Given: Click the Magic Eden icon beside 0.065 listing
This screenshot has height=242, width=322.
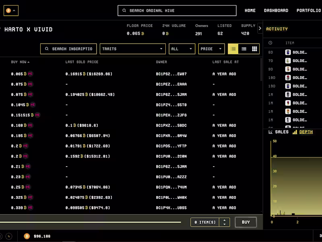Looking at the screenshot, I should (x=30, y=74).
